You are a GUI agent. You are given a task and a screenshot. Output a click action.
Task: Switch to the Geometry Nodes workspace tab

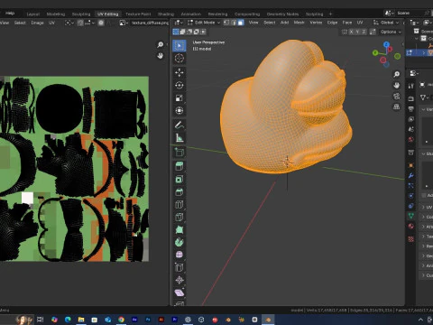coord(282,14)
